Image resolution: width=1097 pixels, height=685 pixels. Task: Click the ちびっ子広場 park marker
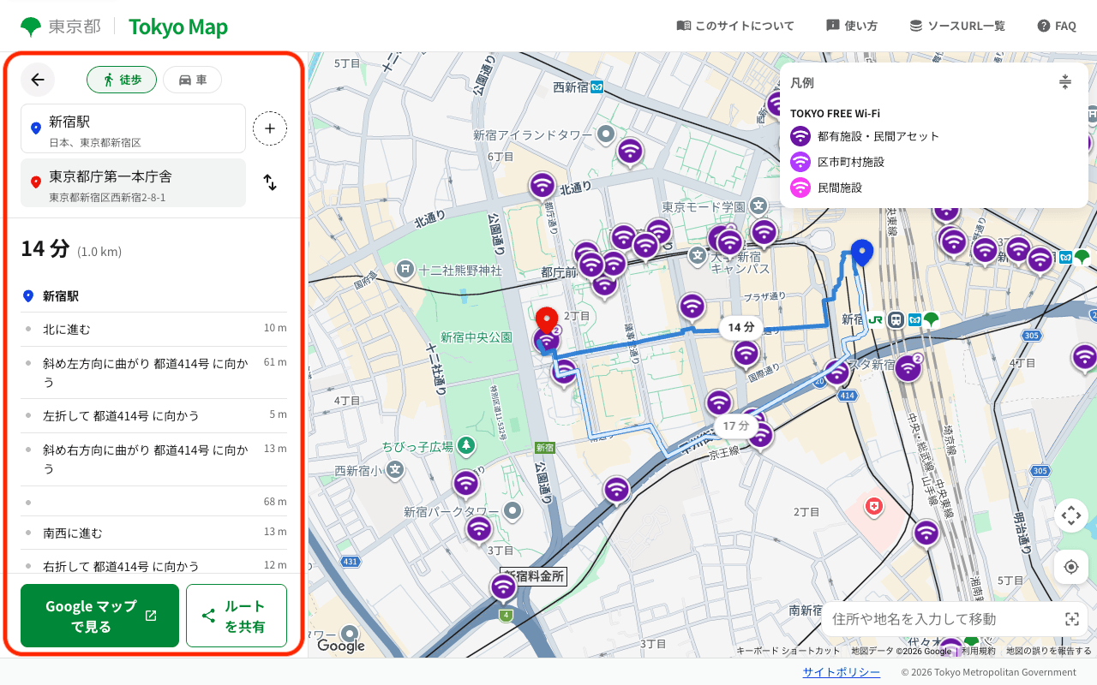click(465, 445)
